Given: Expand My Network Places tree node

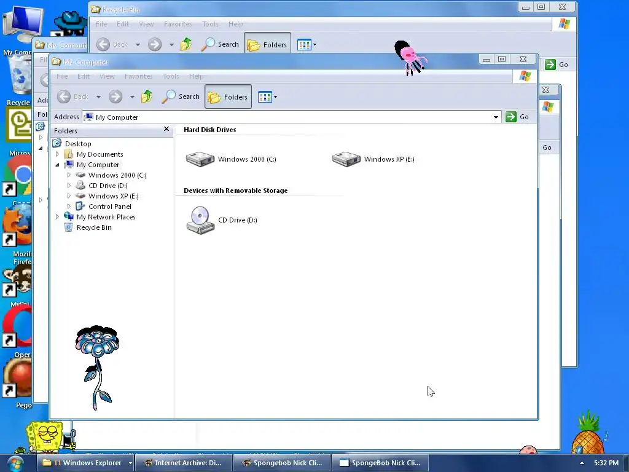Looking at the screenshot, I should 57,217.
